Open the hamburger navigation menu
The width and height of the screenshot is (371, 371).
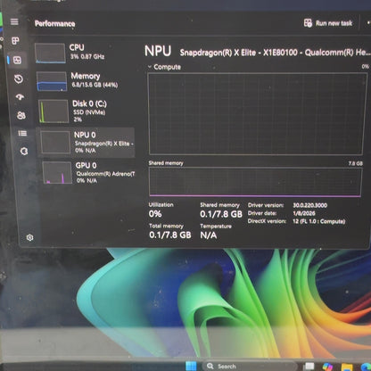tap(14, 21)
